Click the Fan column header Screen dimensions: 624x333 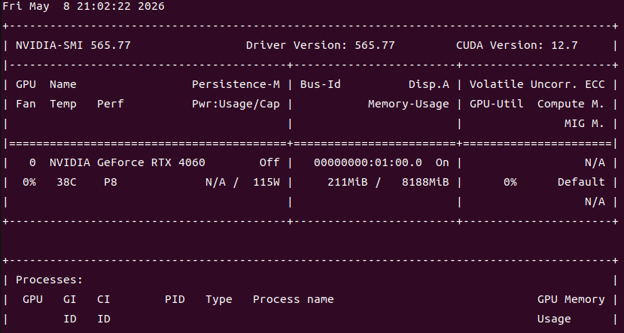point(26,104)
